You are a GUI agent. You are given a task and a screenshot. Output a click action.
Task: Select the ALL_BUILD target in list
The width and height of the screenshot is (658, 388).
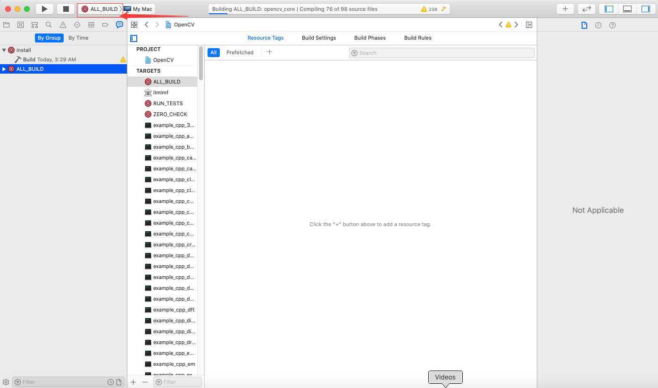pyautogui.click(x=162, y=82)
